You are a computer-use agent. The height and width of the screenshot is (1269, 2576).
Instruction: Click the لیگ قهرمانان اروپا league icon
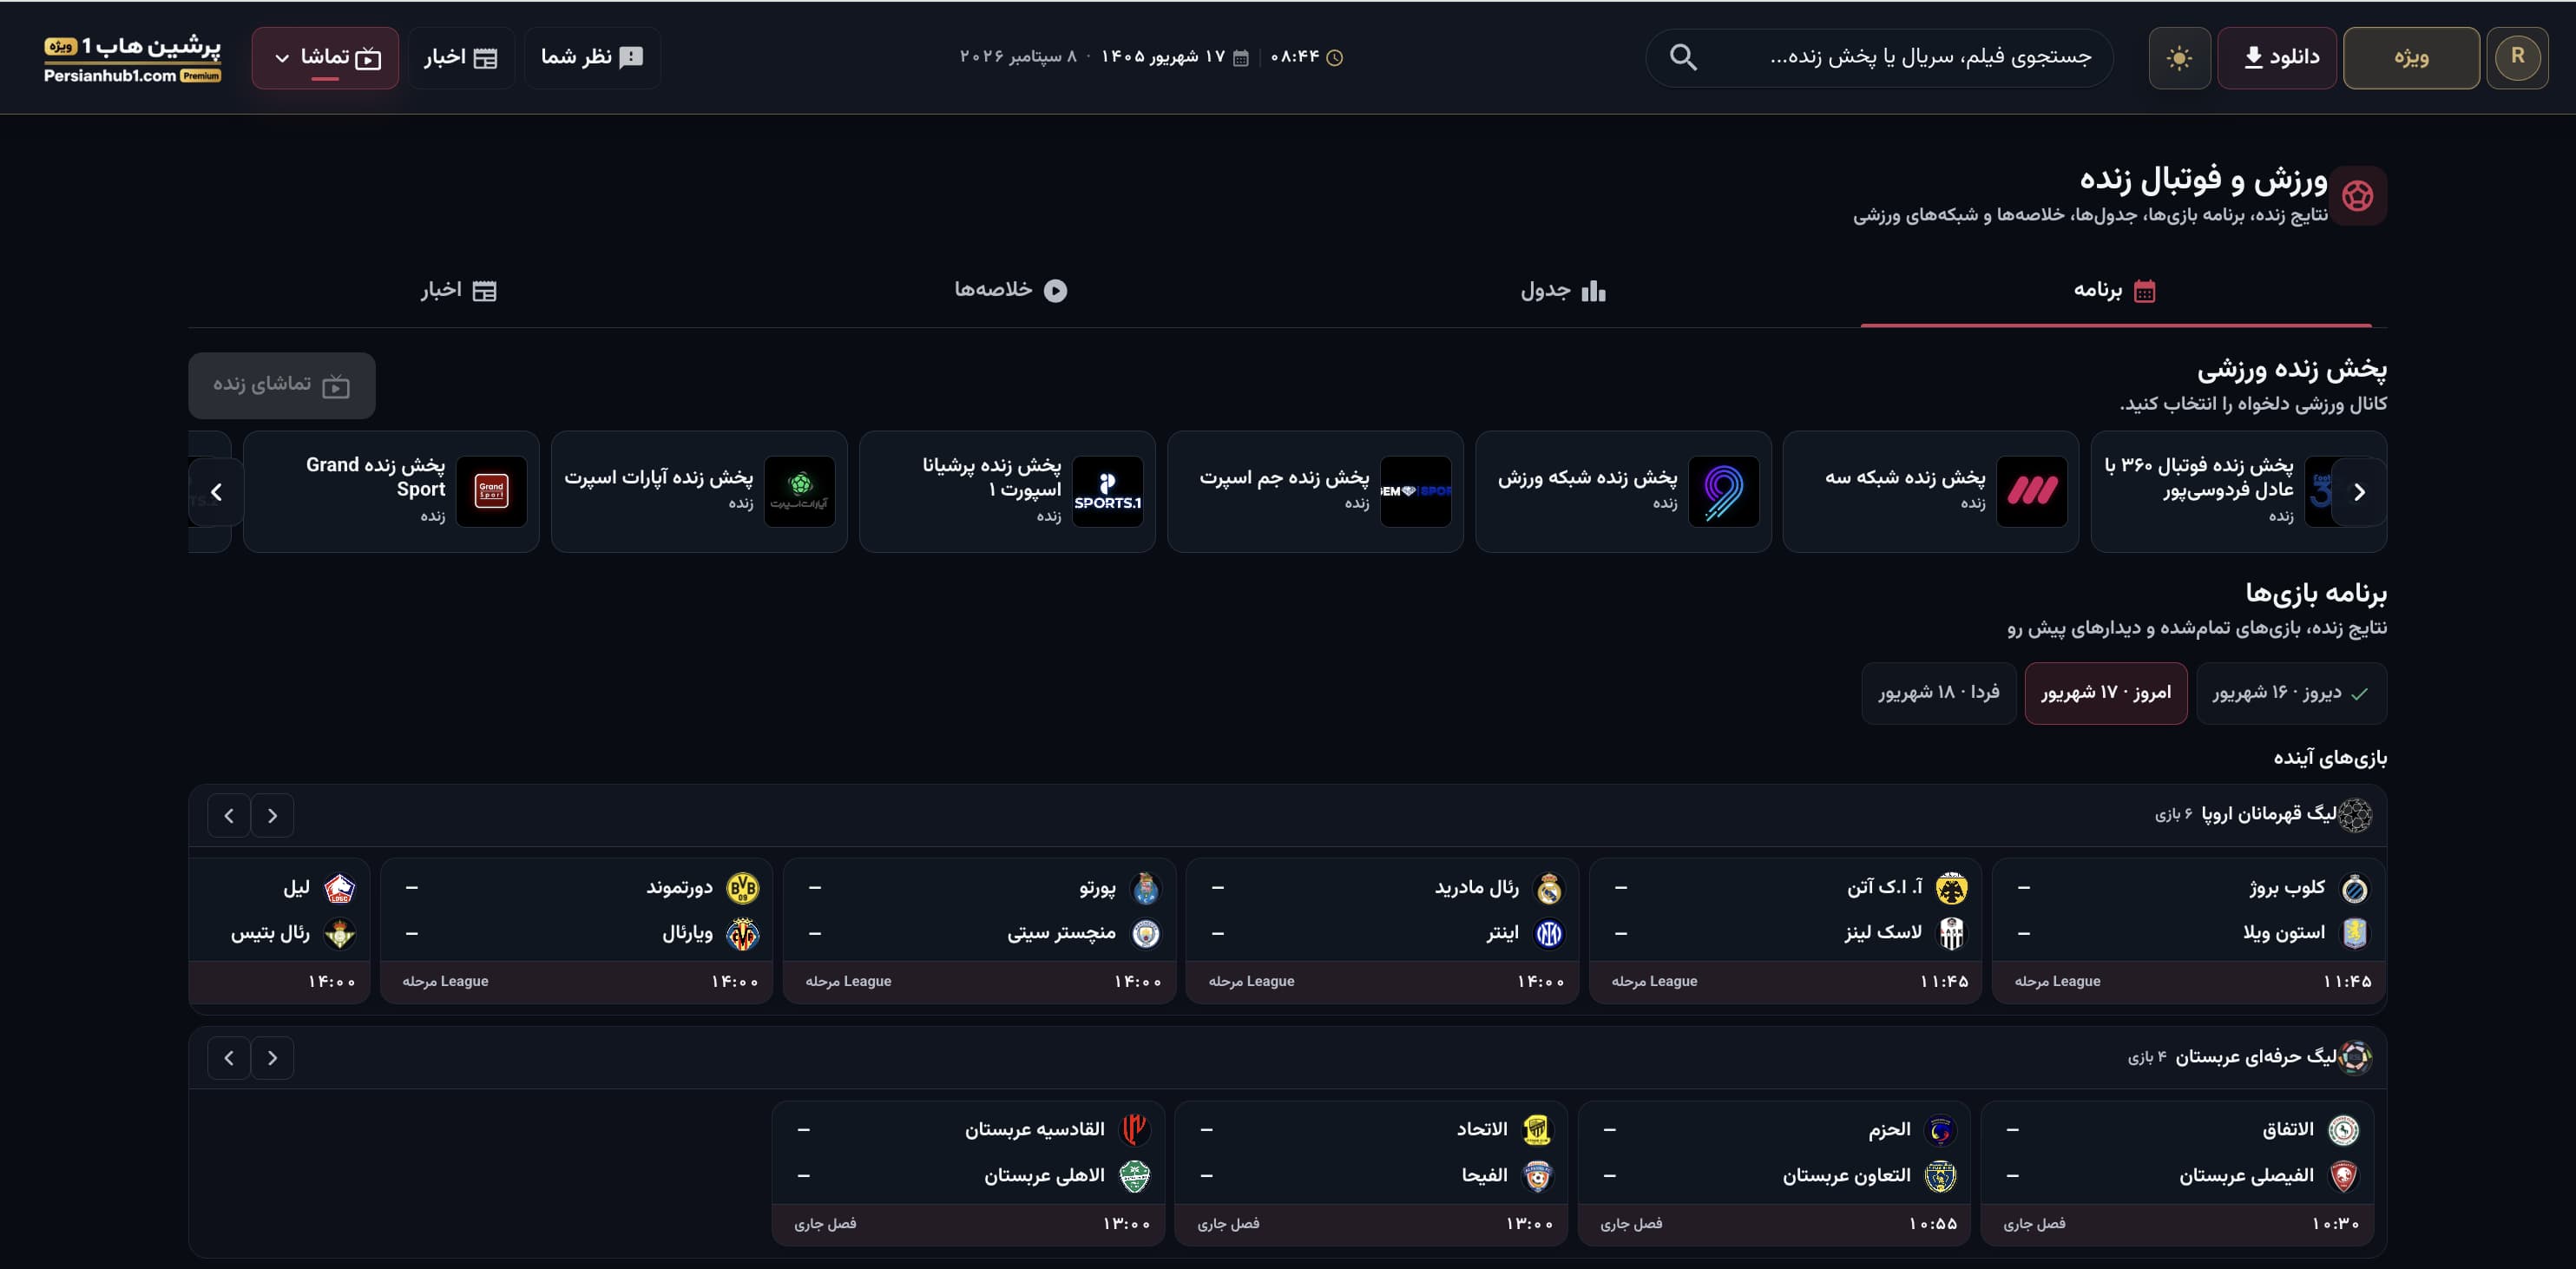(2355, 815)
